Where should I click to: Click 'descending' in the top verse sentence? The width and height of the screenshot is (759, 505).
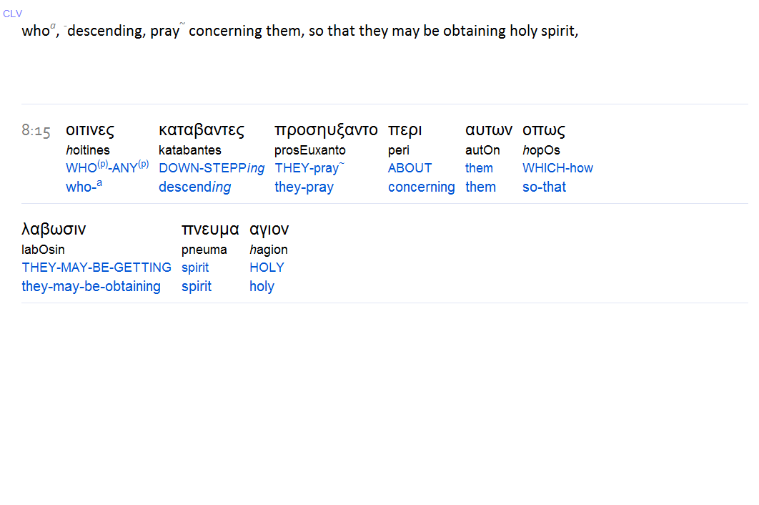click(106, 31)
